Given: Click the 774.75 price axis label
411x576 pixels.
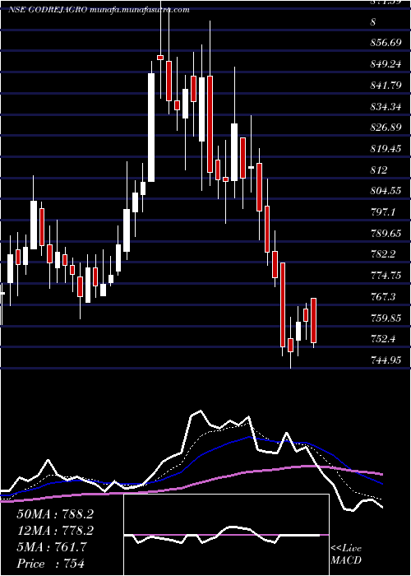Looking at the screenshot, I should coord(386,276).
